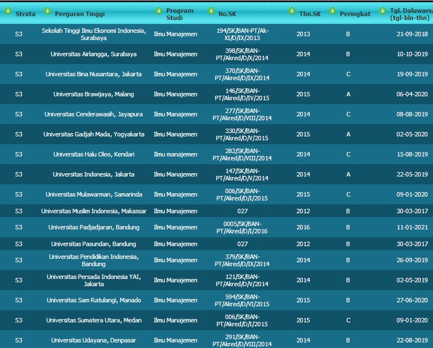The image size is (433, 348).
Task: Click SK number 594/SK/BAN-PT/Akred/D/VI/2015
Action: tap(242, 300)
